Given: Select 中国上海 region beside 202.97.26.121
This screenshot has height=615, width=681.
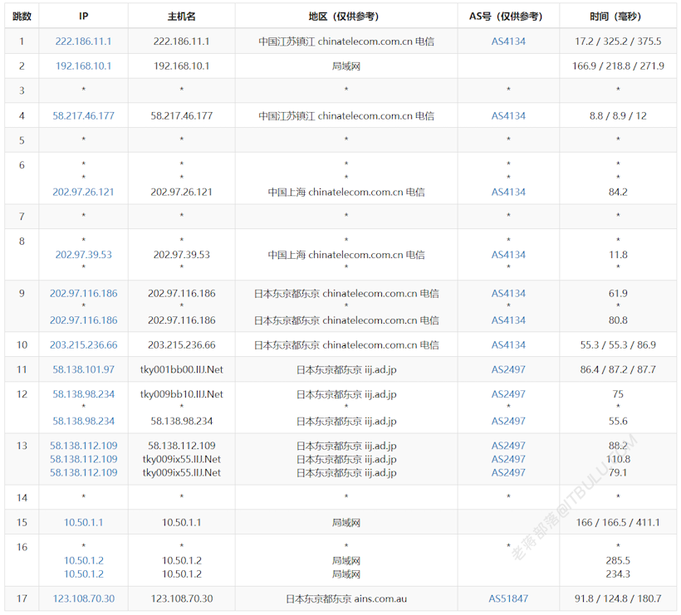Looking at the screenshot, I should click(346, 192).
